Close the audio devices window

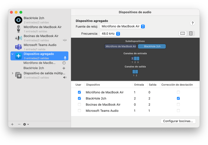tap(11, 12)
